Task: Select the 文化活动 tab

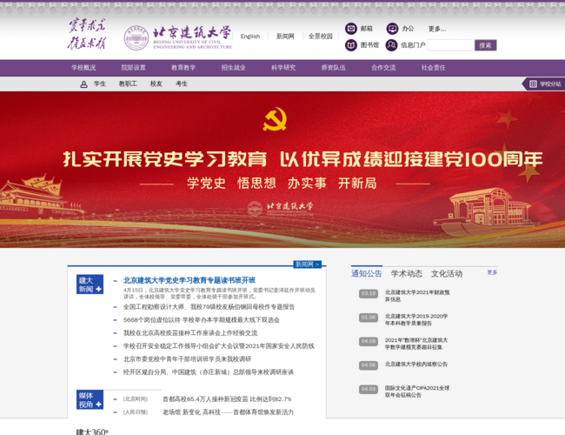Action: point(447,273)
